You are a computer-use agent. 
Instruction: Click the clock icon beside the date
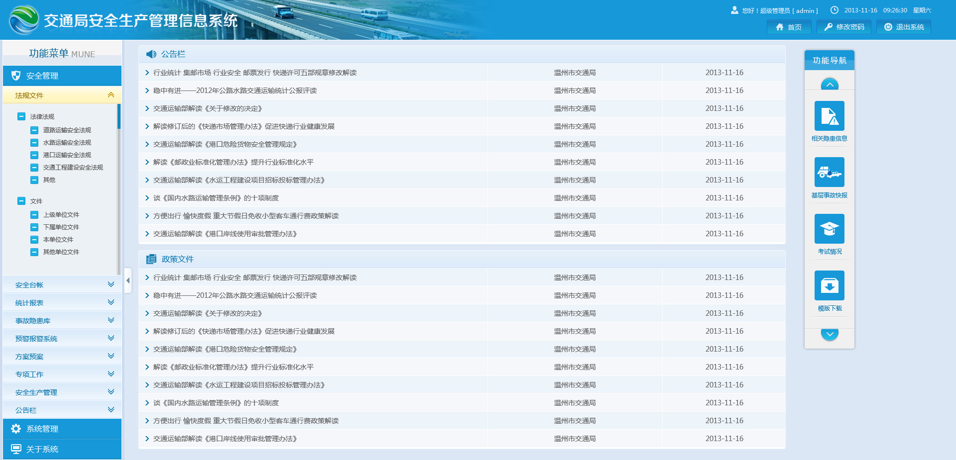coord(835,10)
